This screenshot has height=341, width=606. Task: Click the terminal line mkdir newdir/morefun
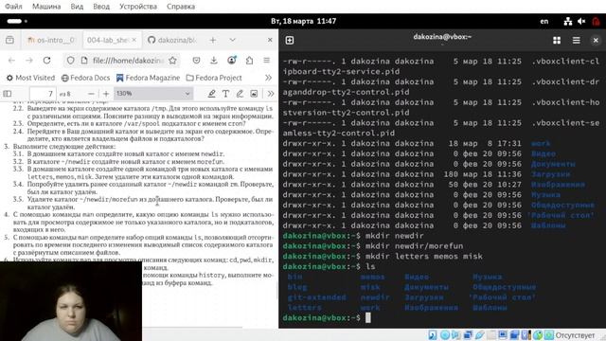click(414, 246)
